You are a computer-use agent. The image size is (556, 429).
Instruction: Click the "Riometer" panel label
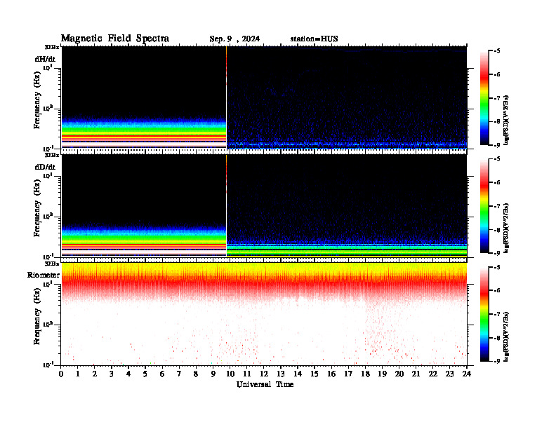(44, 275)
